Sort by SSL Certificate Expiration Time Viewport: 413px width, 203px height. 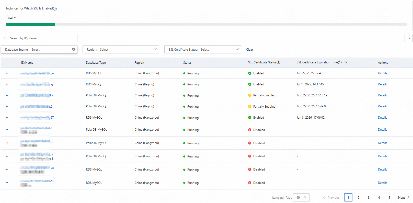click(x=345, y=62)
